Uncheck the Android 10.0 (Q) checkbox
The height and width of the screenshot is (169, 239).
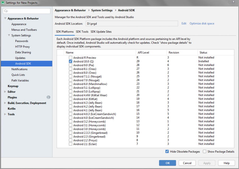(70, 61)
